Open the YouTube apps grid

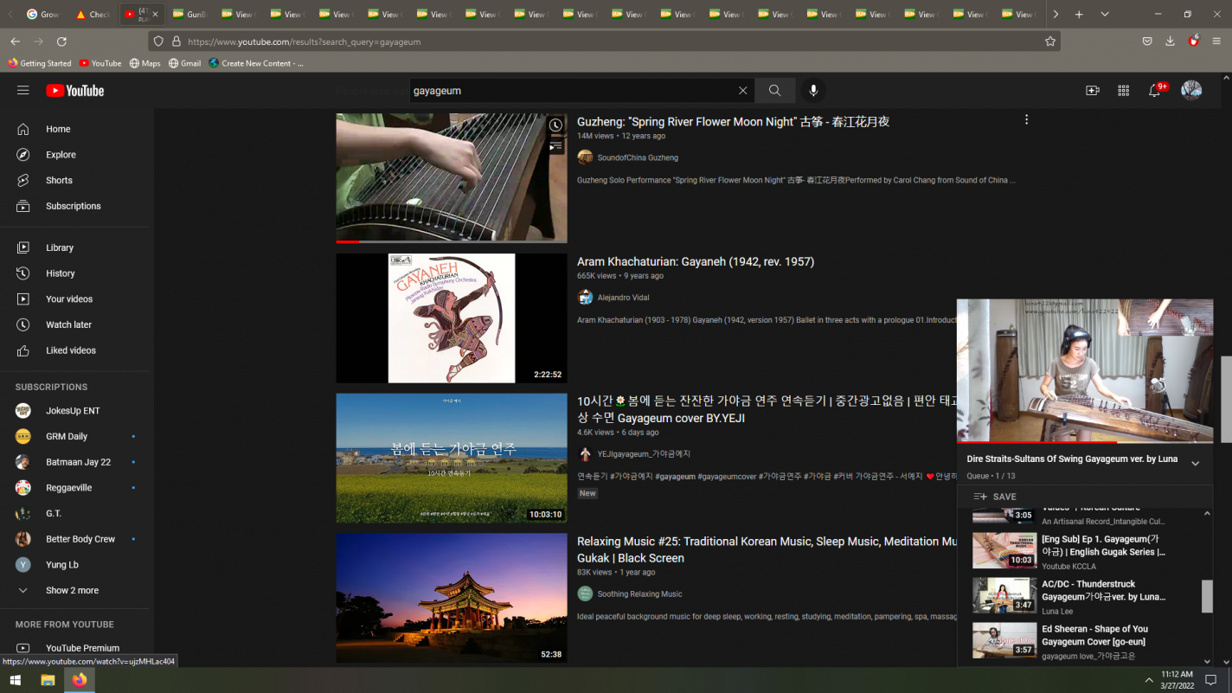[1123, 90]
